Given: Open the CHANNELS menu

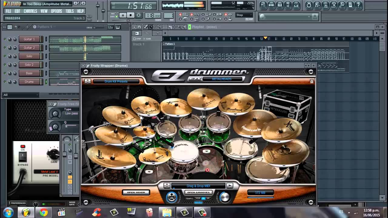Looking at the screenshot, I should pyautogui.click(x=30, y=11).
